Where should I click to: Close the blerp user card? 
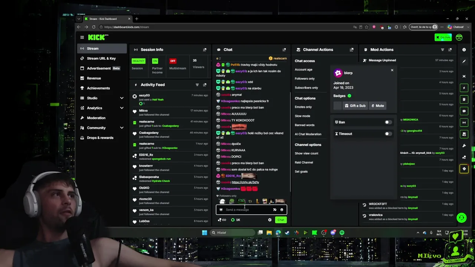[x=392, y=70]
